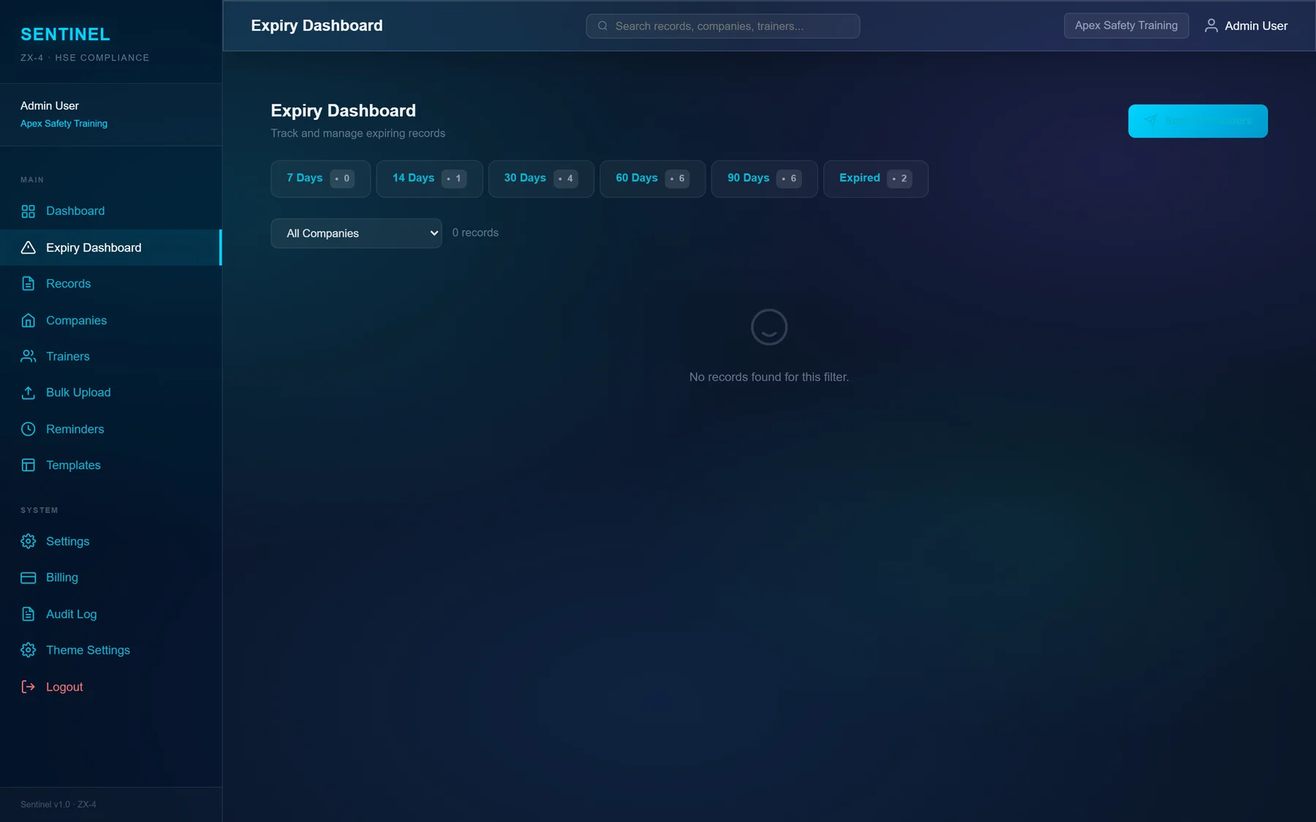Click the Bulk Upload arrow icon
This screenshot has width=1316, height=822.
point(28,392)
